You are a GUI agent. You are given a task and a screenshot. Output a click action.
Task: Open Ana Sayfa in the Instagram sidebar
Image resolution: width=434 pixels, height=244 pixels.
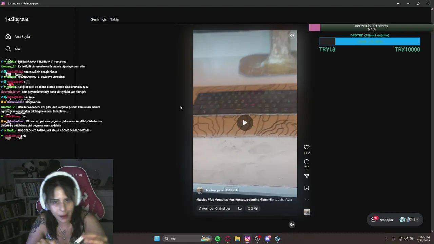(x=18, y=36)
